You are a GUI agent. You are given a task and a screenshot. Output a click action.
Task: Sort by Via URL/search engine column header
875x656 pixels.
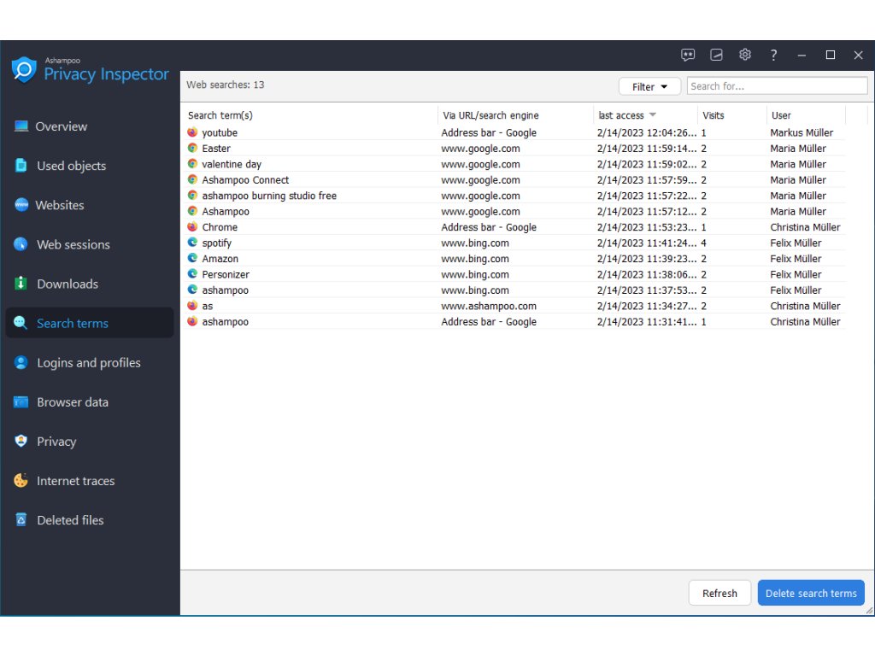(x=491, y=115)
